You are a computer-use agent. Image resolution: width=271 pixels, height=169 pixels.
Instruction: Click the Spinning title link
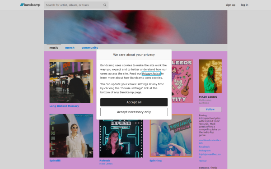click(x=155, y=161)
